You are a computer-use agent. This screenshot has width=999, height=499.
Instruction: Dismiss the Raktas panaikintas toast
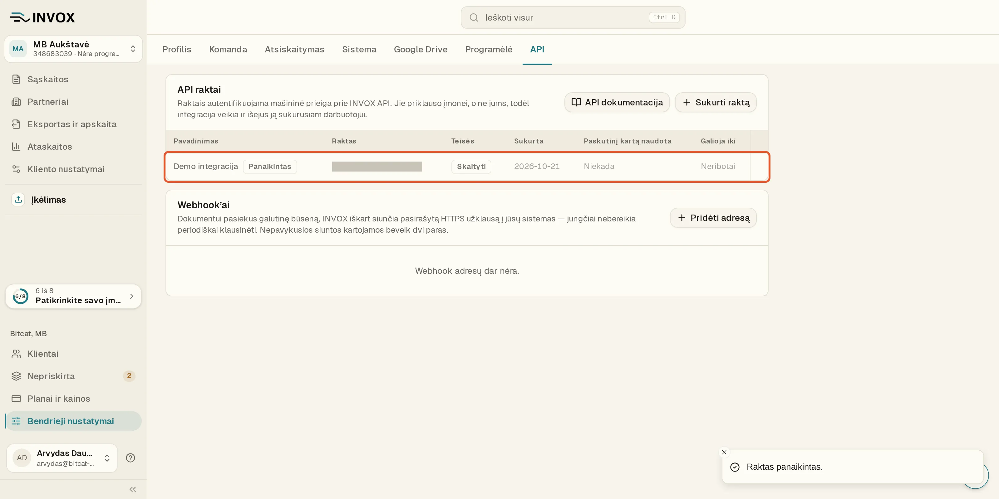724,452
